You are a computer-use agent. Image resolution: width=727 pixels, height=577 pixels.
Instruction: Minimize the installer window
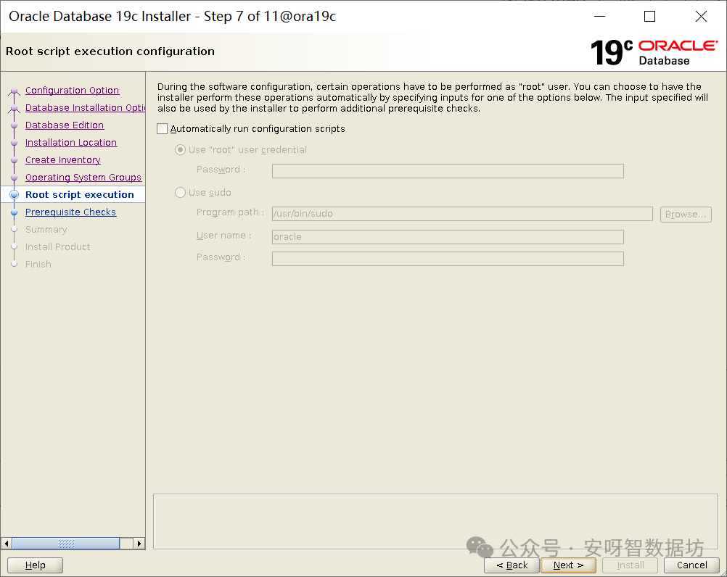[599, 16]
